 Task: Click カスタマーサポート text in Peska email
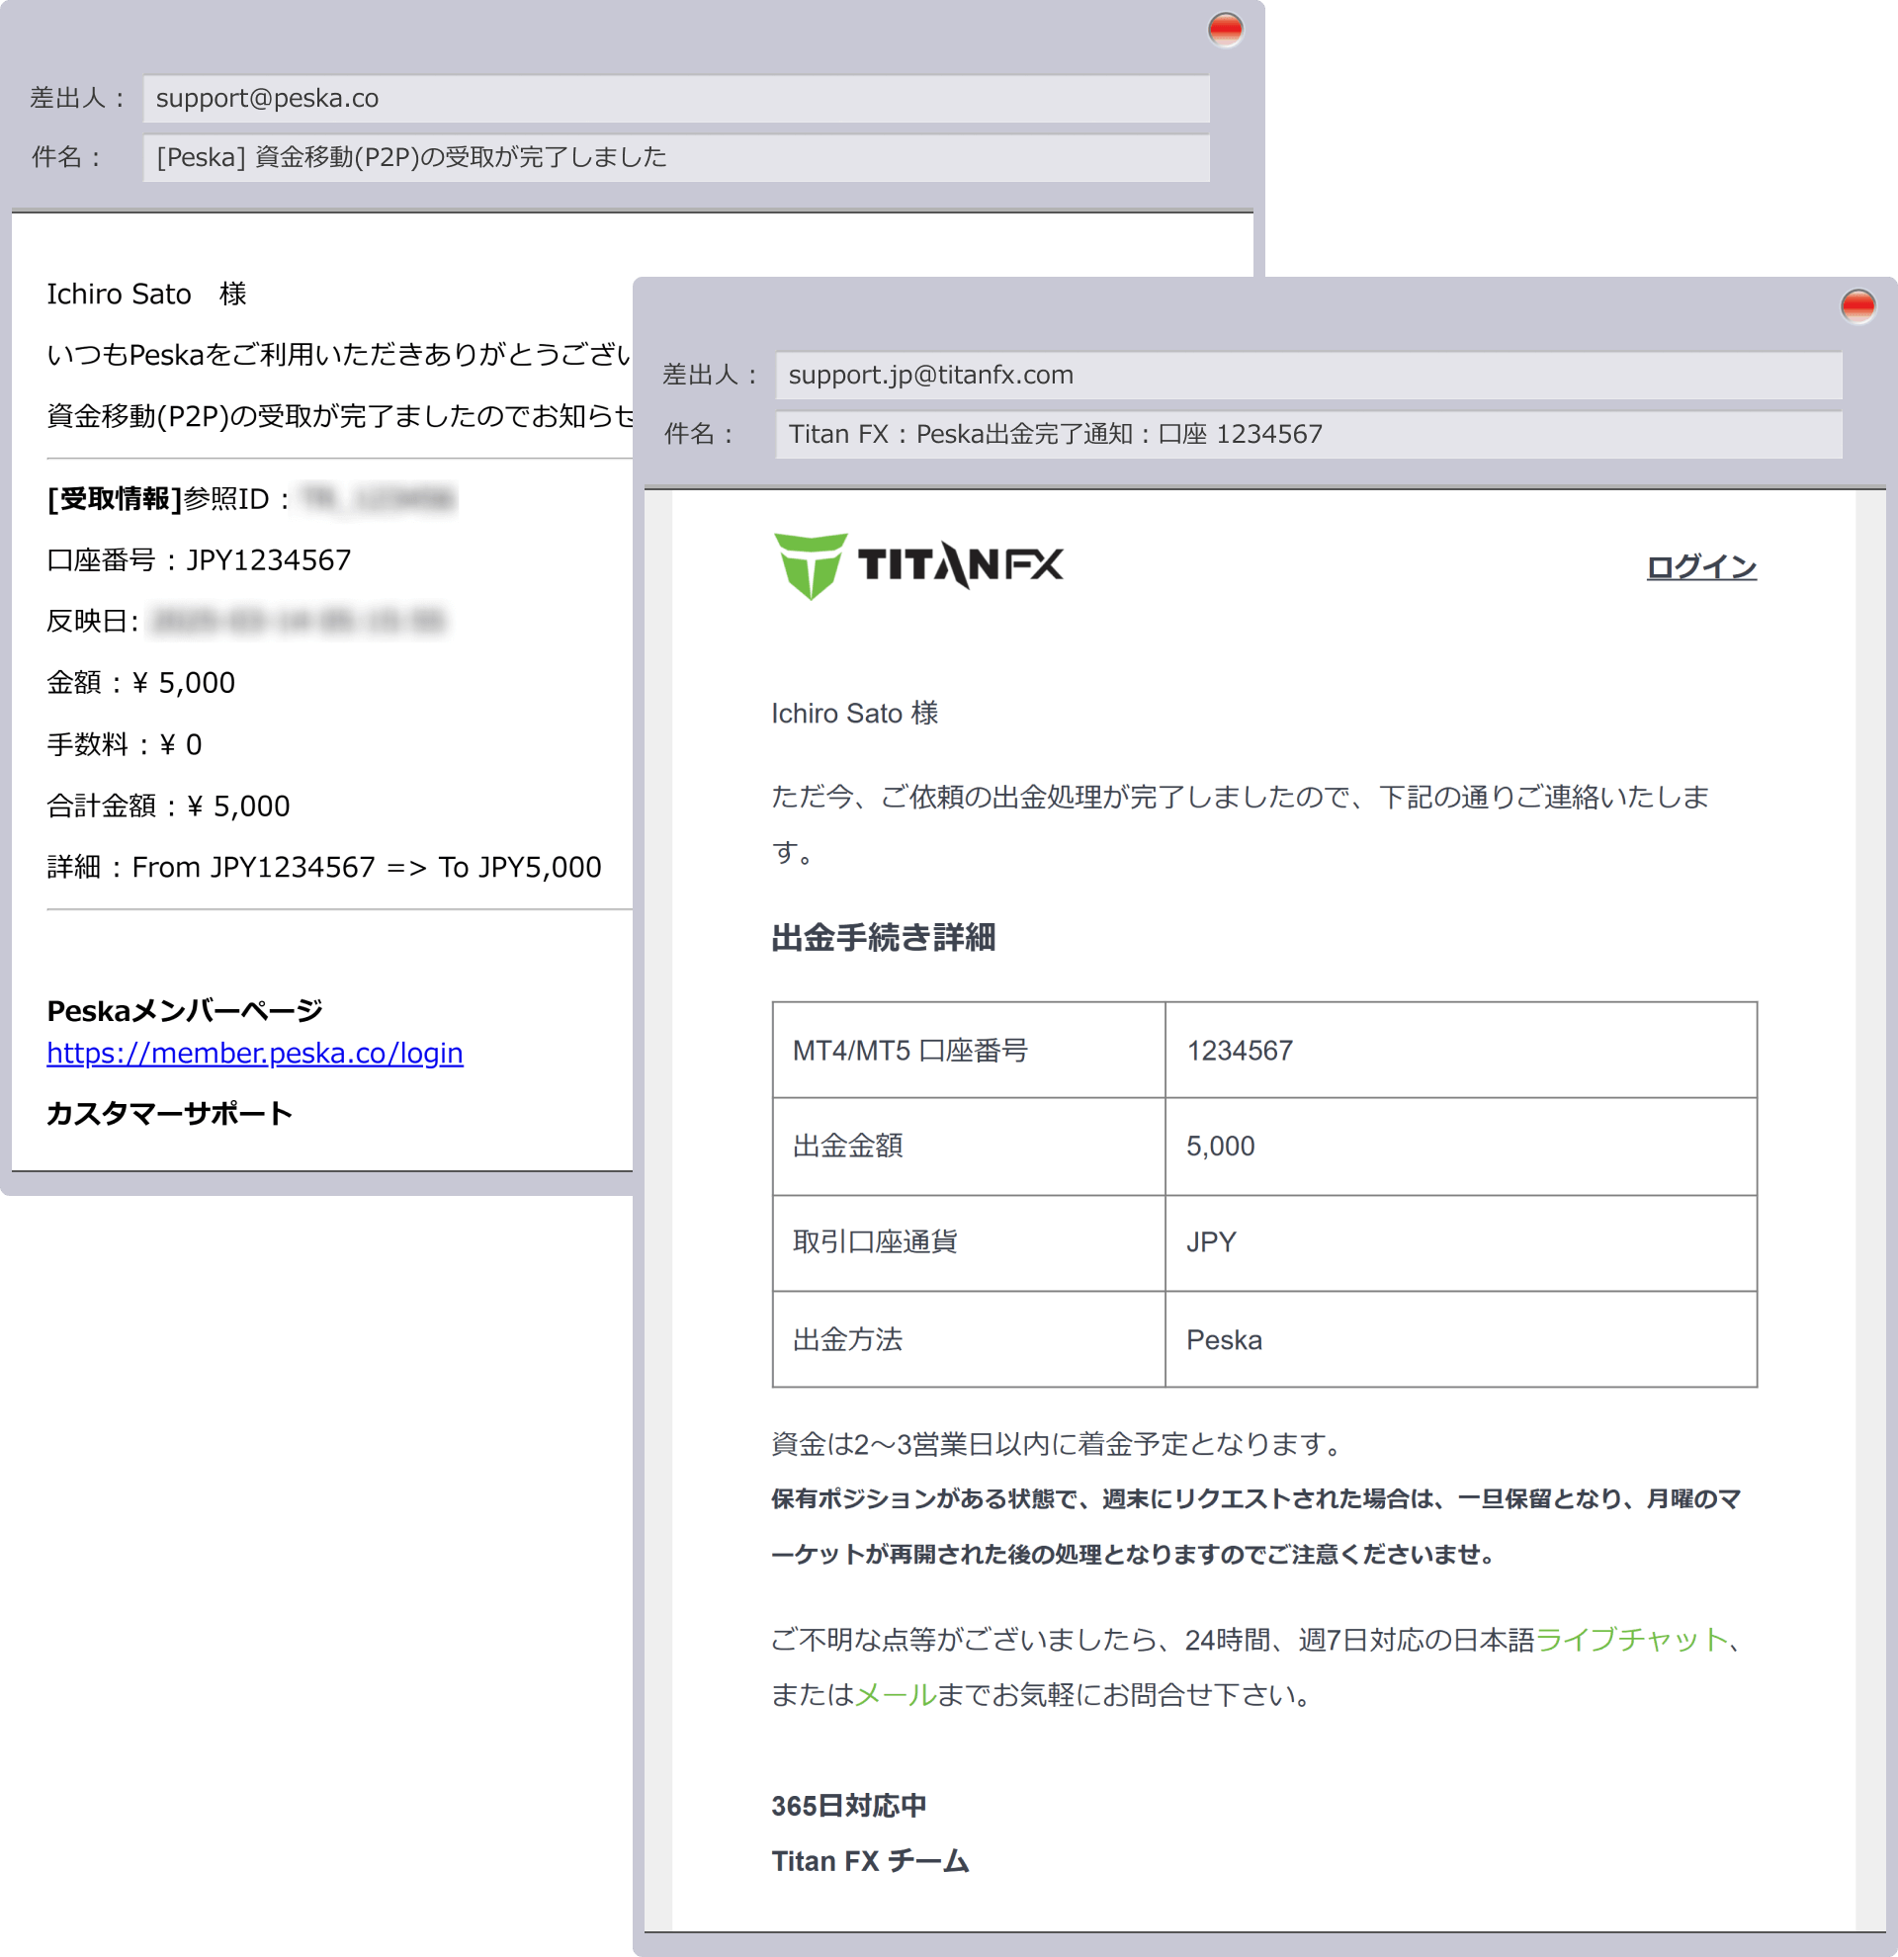point(170,1113)
